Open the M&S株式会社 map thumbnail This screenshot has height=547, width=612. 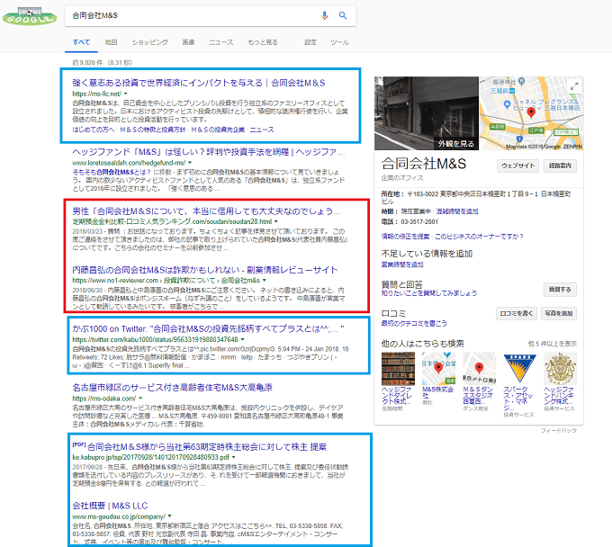click(x=438, y=369)
